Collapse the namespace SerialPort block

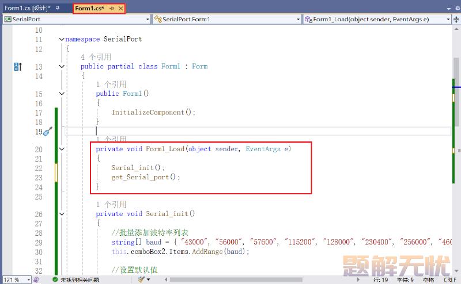[x=62, y=39]
